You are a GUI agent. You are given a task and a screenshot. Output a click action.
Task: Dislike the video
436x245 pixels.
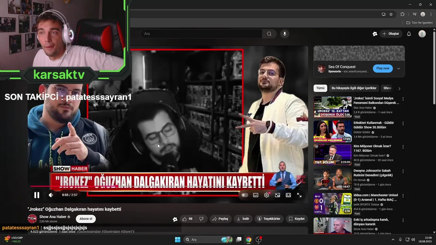pyautogui.click(x=201, y=219)
